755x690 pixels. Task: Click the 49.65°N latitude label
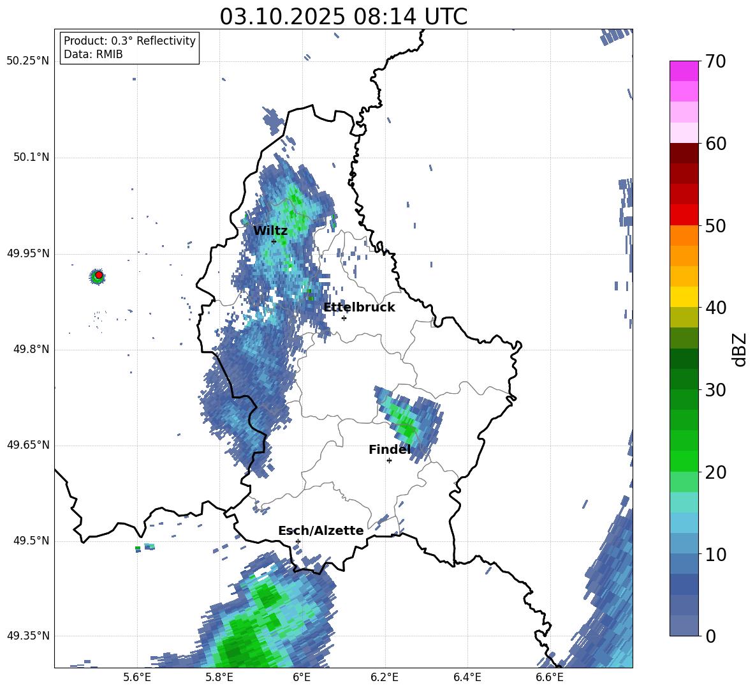tap(28, 445)
